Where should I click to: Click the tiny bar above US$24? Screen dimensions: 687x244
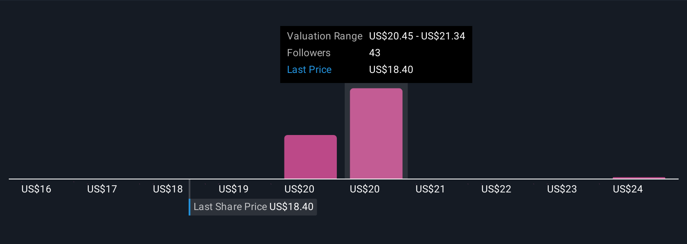pos(639,178)
